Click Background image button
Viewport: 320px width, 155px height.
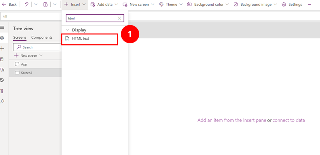pyautogui.click(x=253, y=5)
